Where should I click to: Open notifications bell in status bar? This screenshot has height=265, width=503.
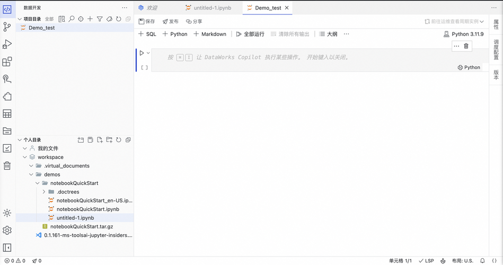pos(482,261)
